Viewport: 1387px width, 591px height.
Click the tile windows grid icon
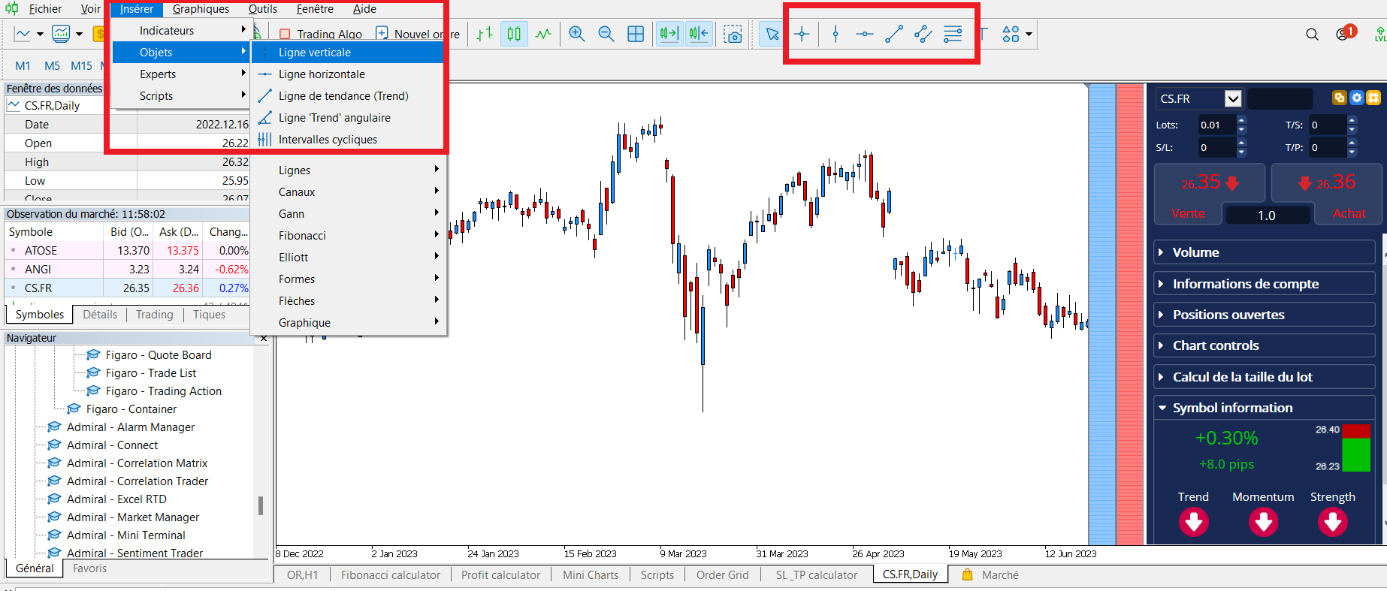click(636, 34)
